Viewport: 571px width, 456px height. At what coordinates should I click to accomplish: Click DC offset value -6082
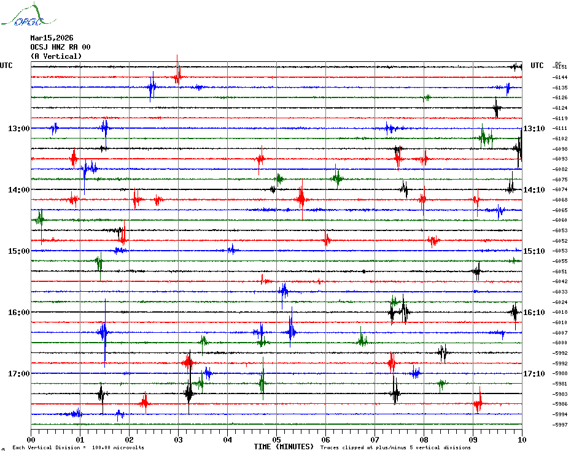click(560, 169)
